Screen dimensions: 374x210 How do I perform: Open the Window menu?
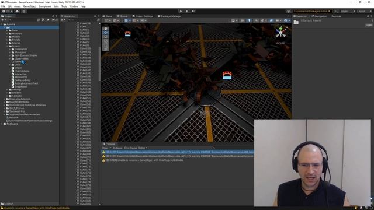[74, 6]
